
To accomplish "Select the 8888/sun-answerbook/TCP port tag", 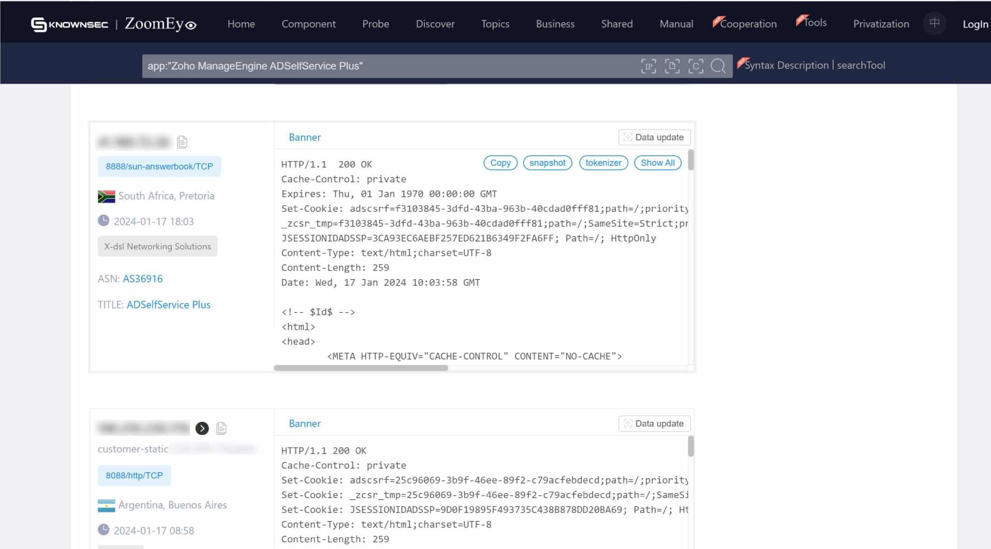I will coord(159,166).
